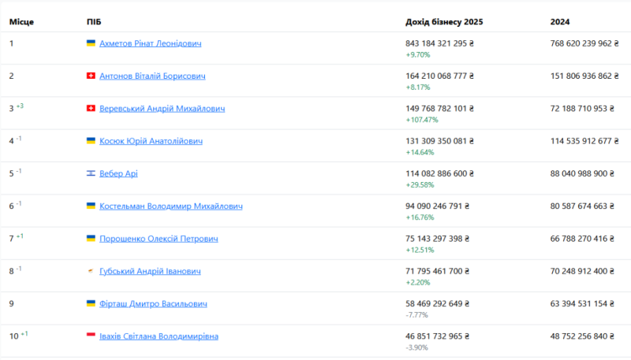Click the Ukrainian flag beside Фірташ
Image resolution: width=631 pixels, height=360 pixels.
click(x=91, y=303)
